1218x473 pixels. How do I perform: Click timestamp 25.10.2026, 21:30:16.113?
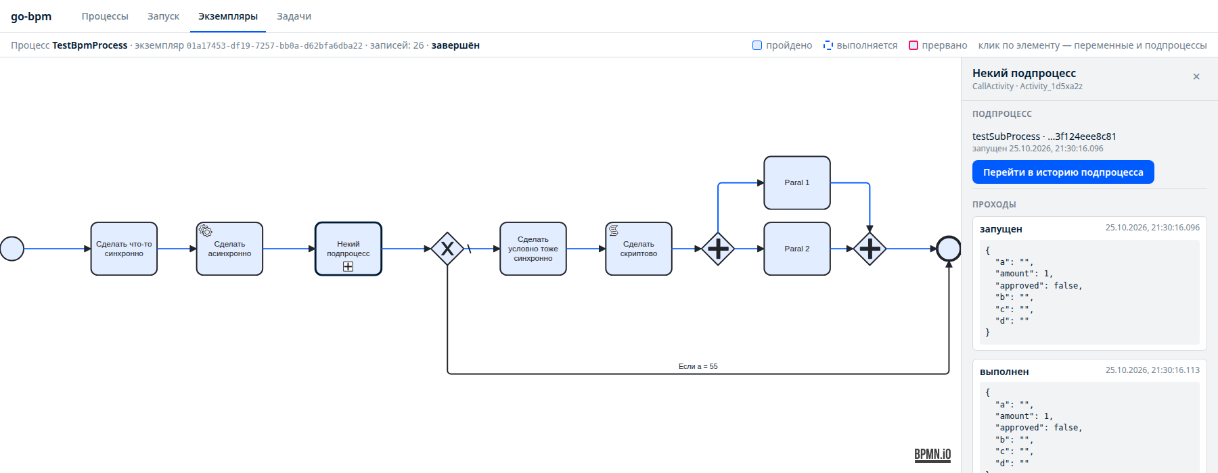click(1152, 370)
